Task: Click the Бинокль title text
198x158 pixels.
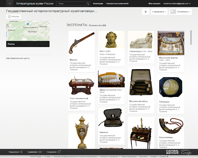Action: point(104,132)
